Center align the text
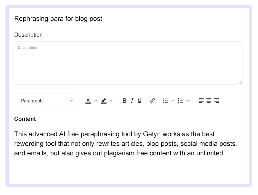 [x=209, y=101]
